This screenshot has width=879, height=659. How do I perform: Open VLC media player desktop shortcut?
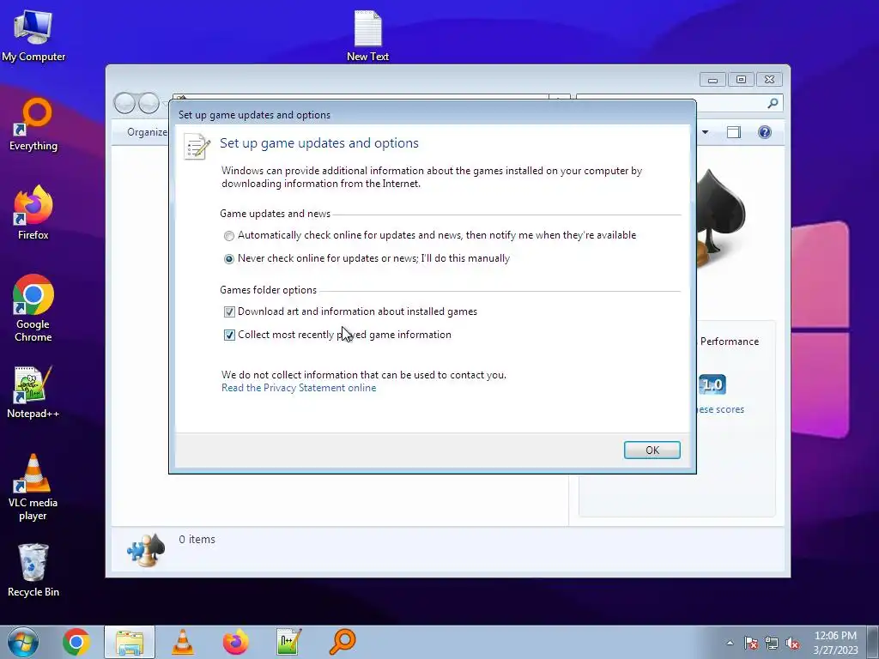(x=33, y=487)
